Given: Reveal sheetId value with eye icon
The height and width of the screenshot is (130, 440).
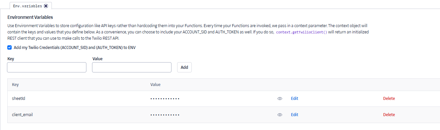Looking at the screenshot, I should coord(280,99).
